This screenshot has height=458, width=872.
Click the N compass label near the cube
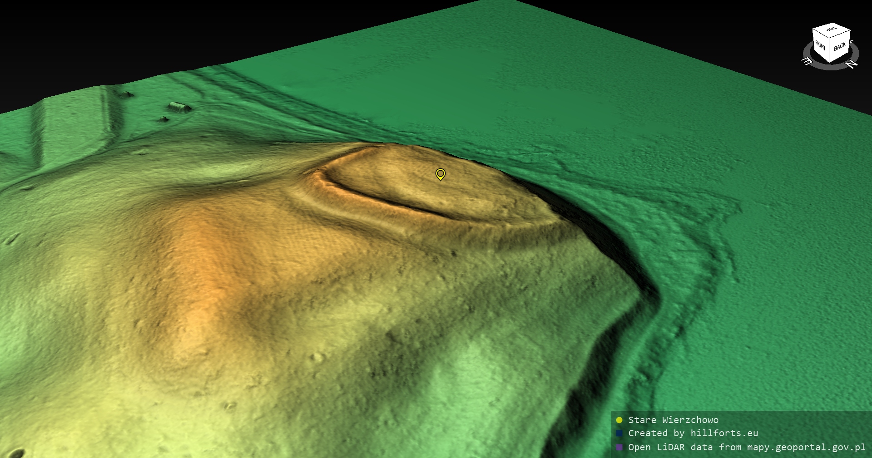click(x=852, y=64)
